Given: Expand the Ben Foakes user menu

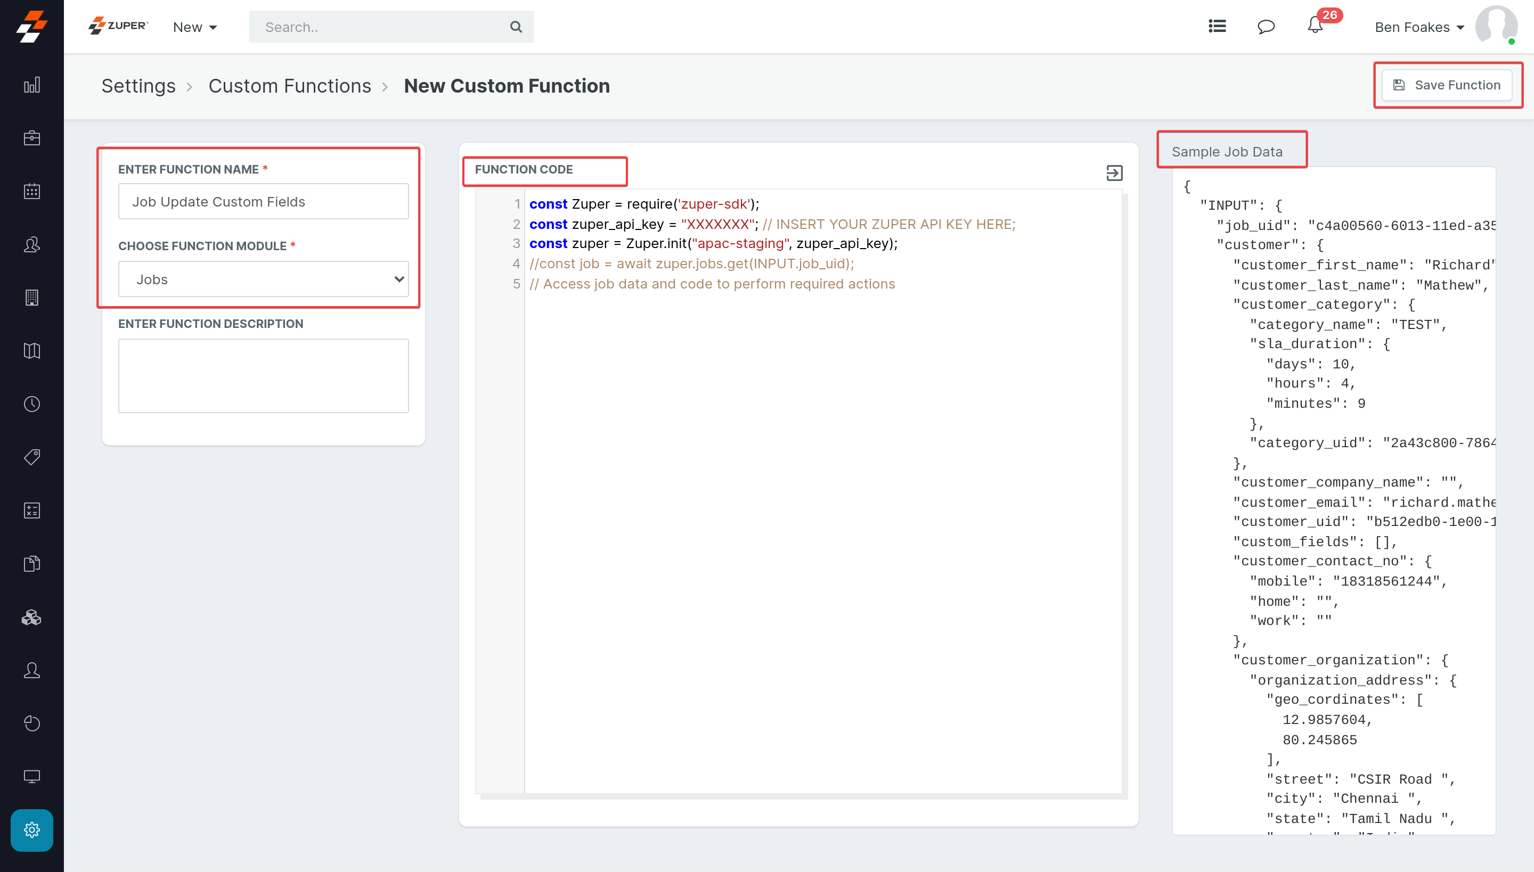Looking at the screenshot, I should 1419,27.
